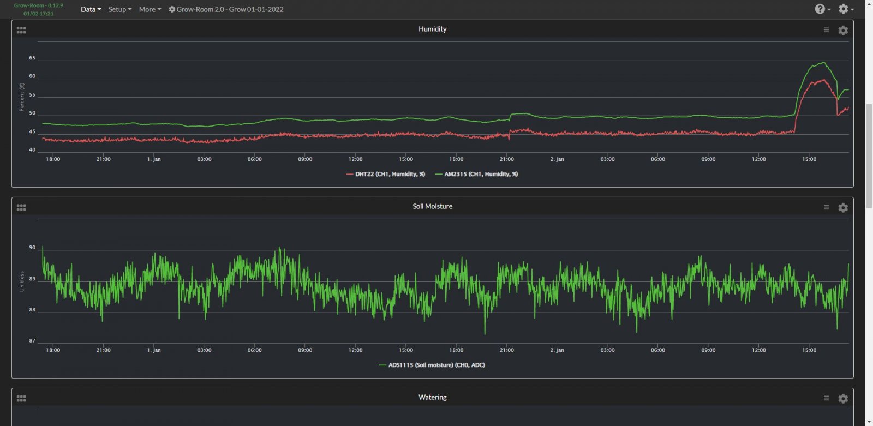Open the Grow-Room 2.0 dashboard link
Screen dimensions: 873x426
(x=226, y=9)
